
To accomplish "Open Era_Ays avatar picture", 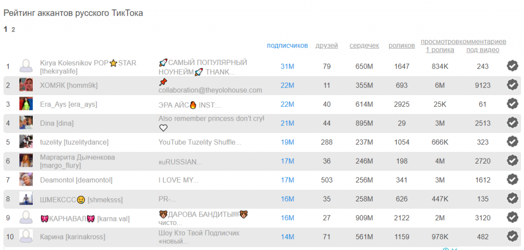I will [x=26, y=104].
